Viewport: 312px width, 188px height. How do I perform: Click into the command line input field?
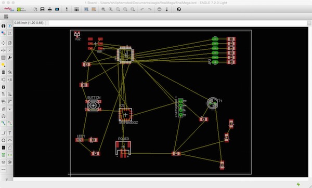coord(178,23)
